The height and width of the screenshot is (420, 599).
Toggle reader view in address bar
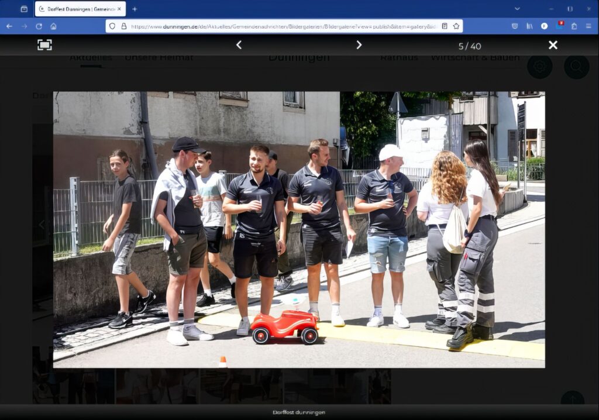pos(445,26)
